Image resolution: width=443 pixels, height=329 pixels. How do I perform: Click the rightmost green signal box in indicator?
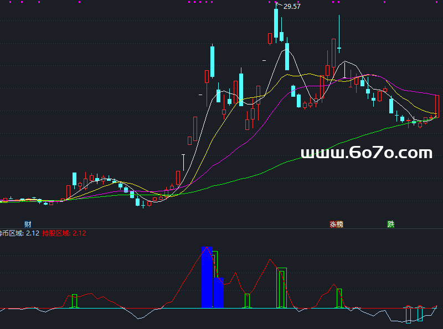(339, 298)
